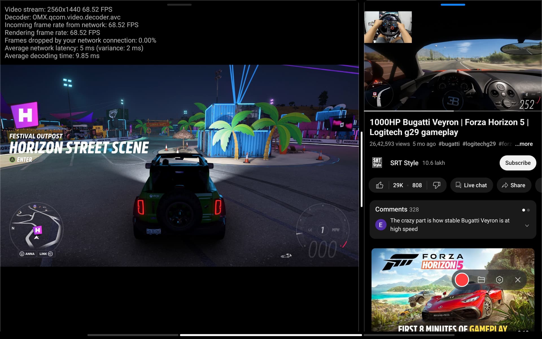This screenshot has height=339, width=542.
Task: Tap the comments carousel page dots
Action: pos(526,210)
